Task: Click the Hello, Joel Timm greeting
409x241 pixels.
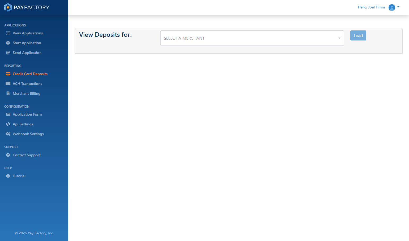Action: [371, 7]
